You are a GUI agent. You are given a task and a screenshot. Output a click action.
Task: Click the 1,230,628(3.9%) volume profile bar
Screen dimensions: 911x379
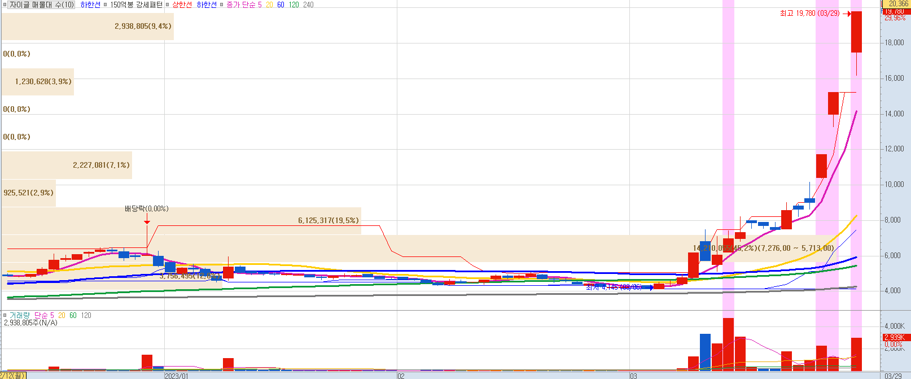pyautogui.click(x=38, y=81)
